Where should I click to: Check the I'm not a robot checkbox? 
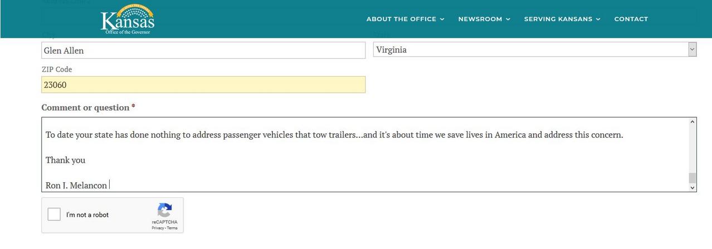tap(54, 215)
